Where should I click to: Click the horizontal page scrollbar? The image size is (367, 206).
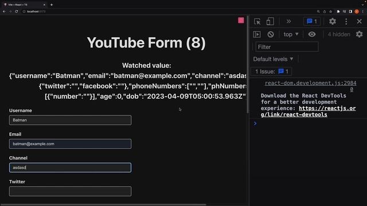tap(103, 205)
